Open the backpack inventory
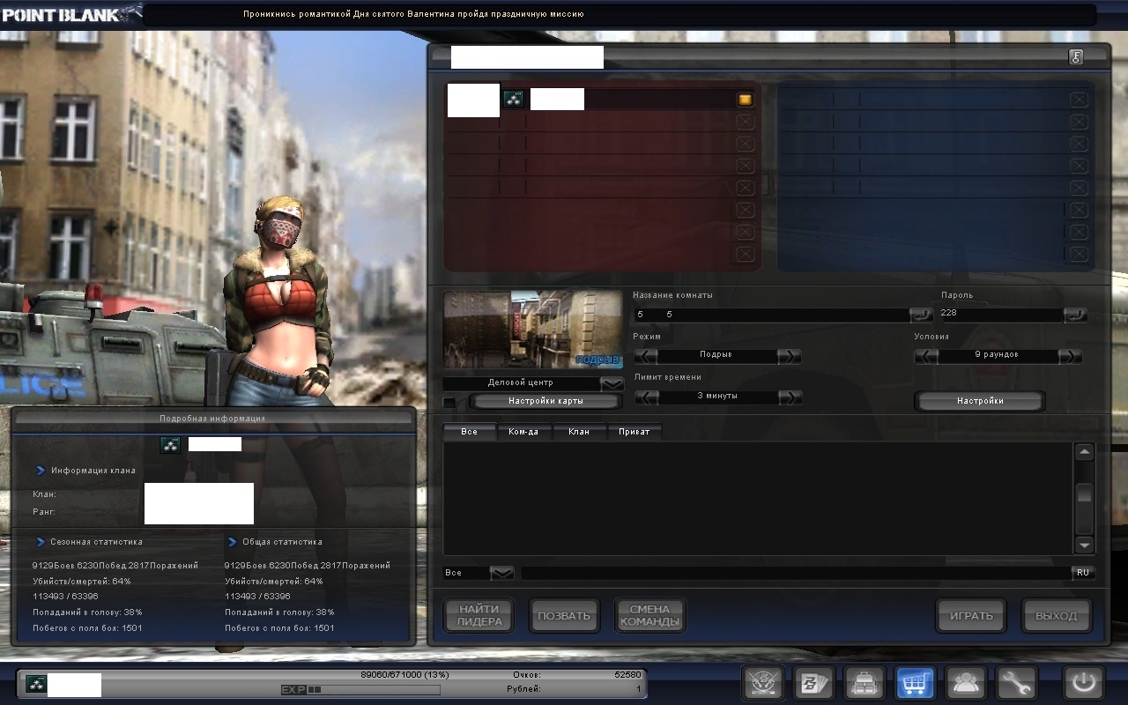The height and width of the screenshot is (705, 1128). click(x=865, y=683)
